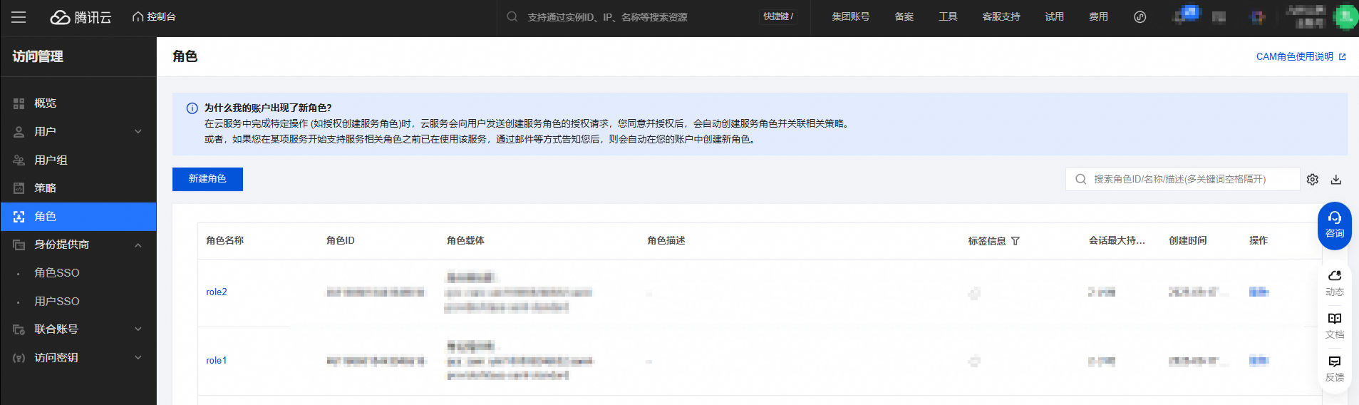1359x405 pixels.
Task: Click the Tencent Cloud logo
Action: click(x=81, y=17)
